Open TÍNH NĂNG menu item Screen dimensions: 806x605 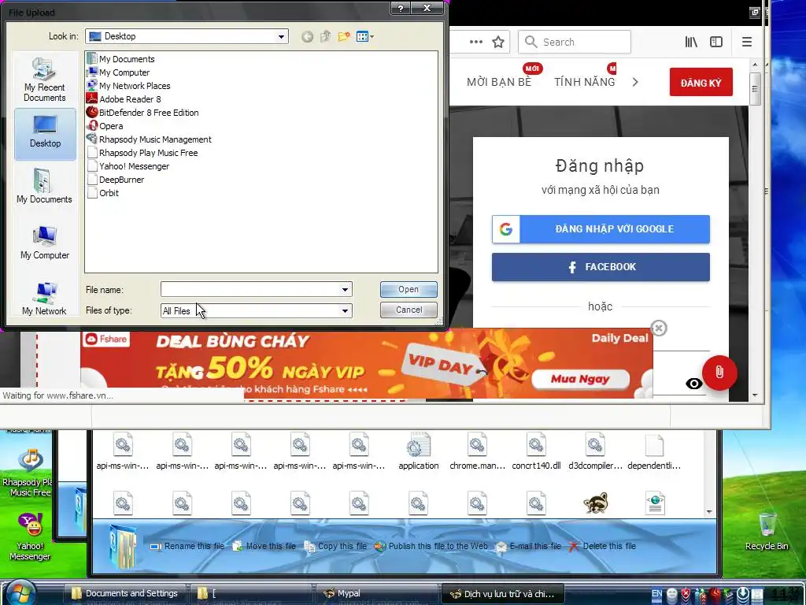point(585,82)
